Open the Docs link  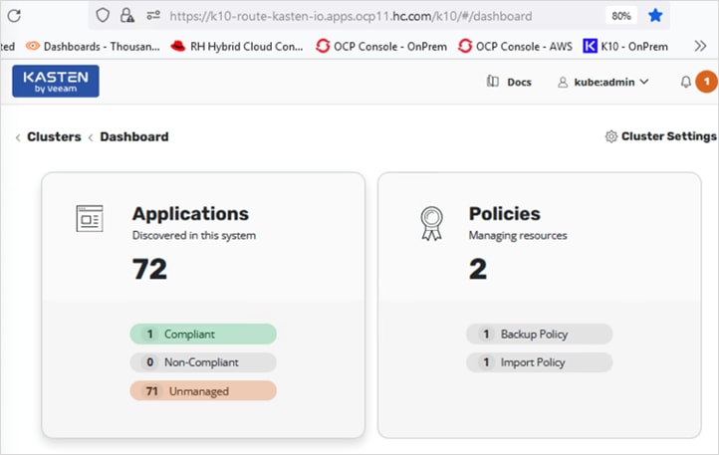(519, 82)
